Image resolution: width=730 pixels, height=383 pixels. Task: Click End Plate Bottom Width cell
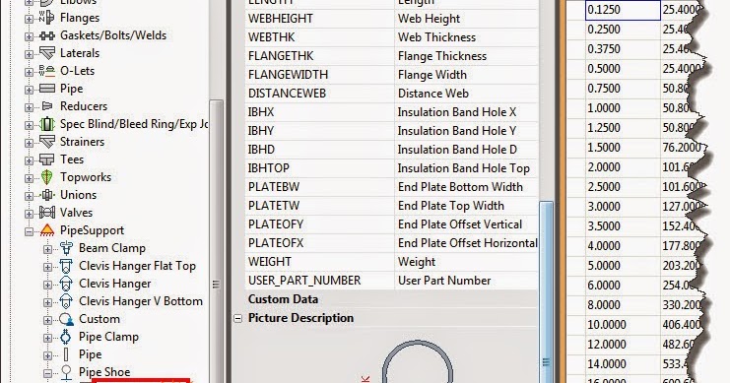[x=466, y=187]
